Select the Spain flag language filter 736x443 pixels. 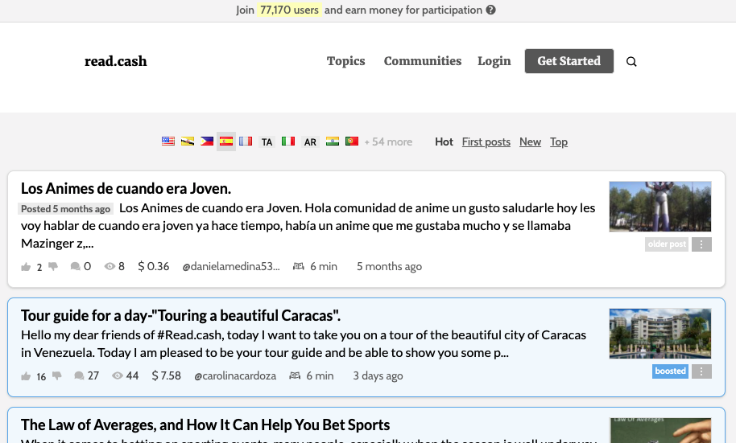225,142
